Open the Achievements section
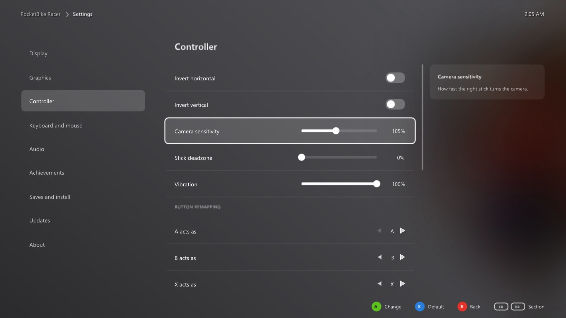 pyautogui.click(x=83, y=173)
